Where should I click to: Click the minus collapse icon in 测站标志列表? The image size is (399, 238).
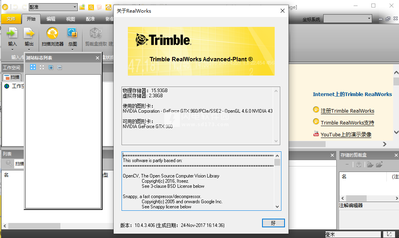[x=60, y=68]
